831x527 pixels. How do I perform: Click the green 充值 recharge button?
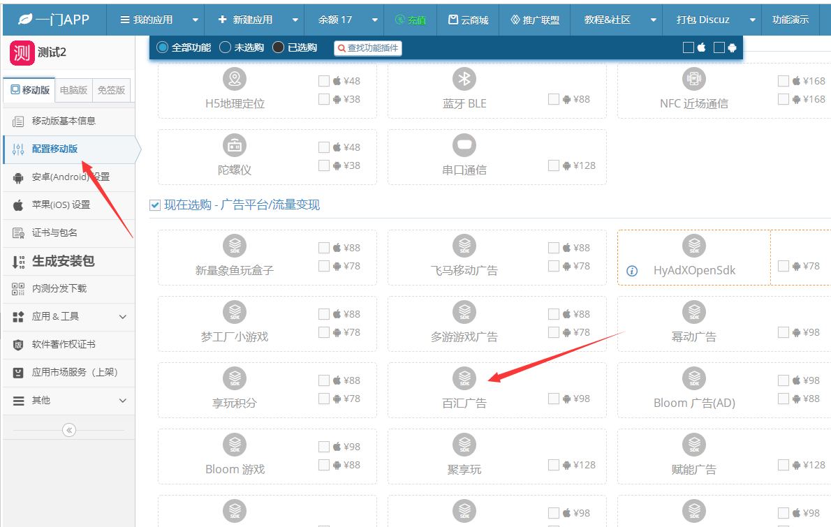(411, 20)
